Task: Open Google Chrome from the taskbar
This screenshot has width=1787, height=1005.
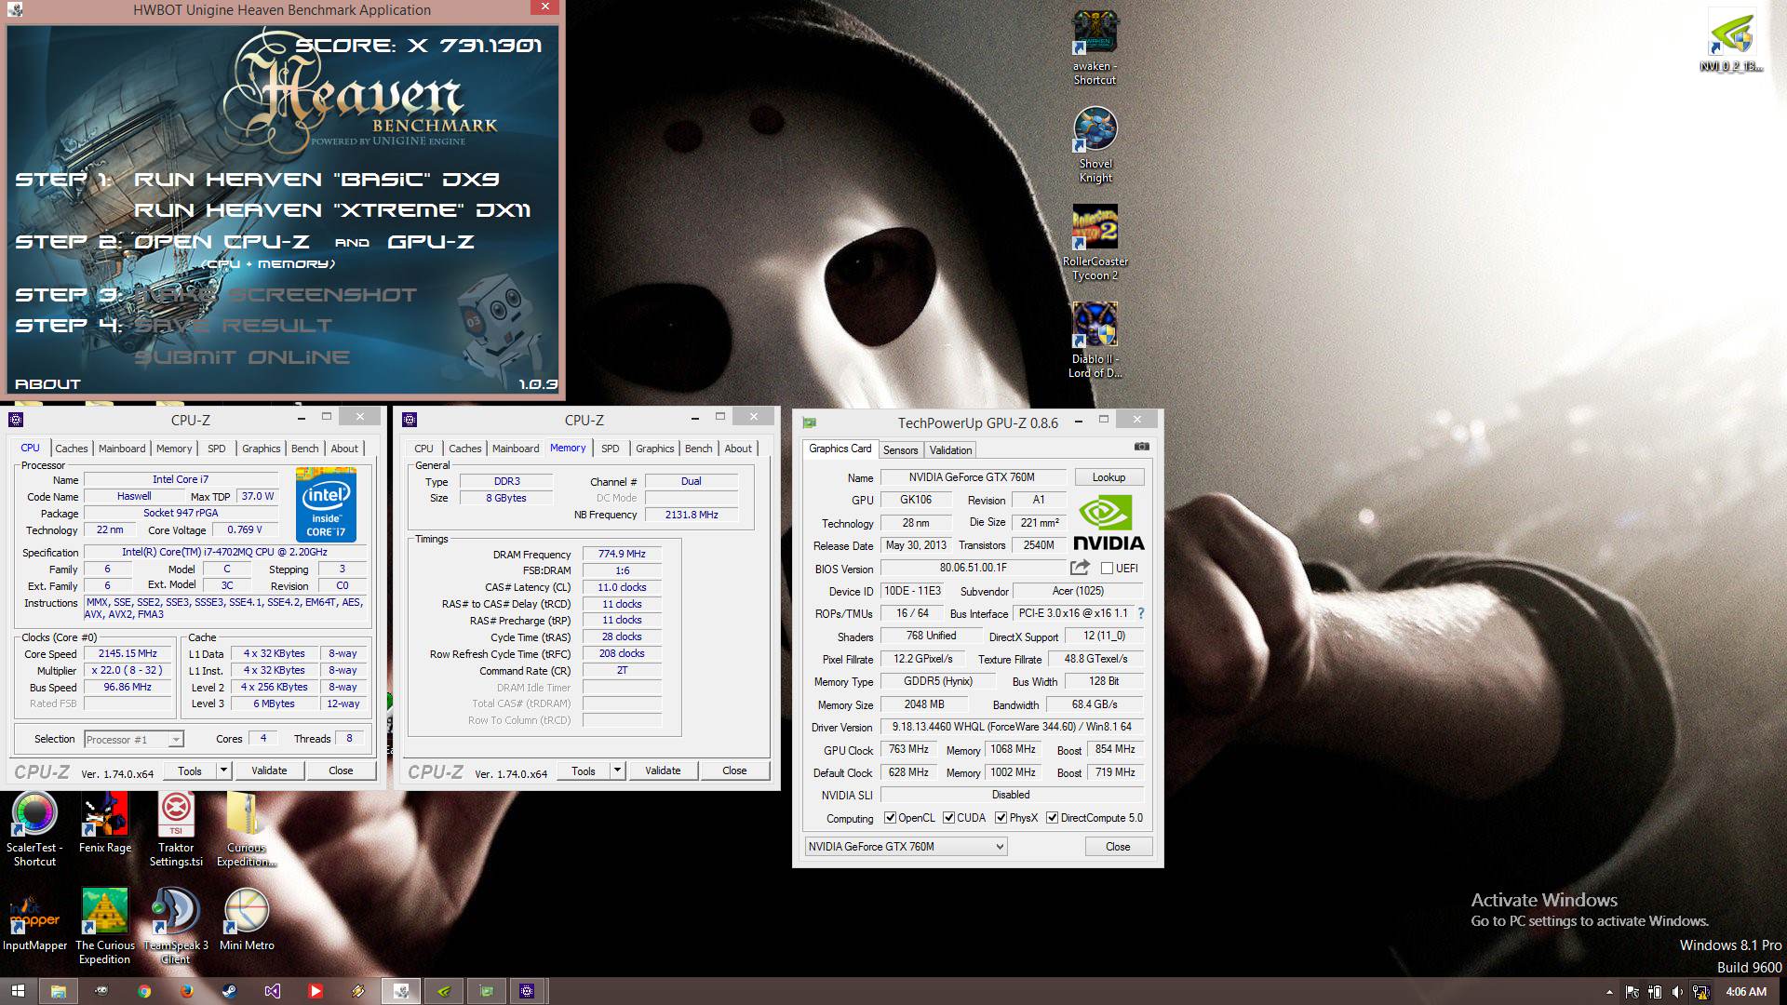Action: [144, 991]
